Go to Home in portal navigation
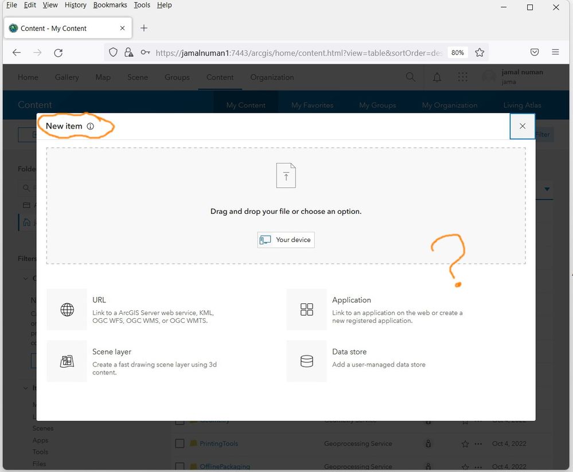This screenshot has height=472, width=573. click(x=28, y=77)
